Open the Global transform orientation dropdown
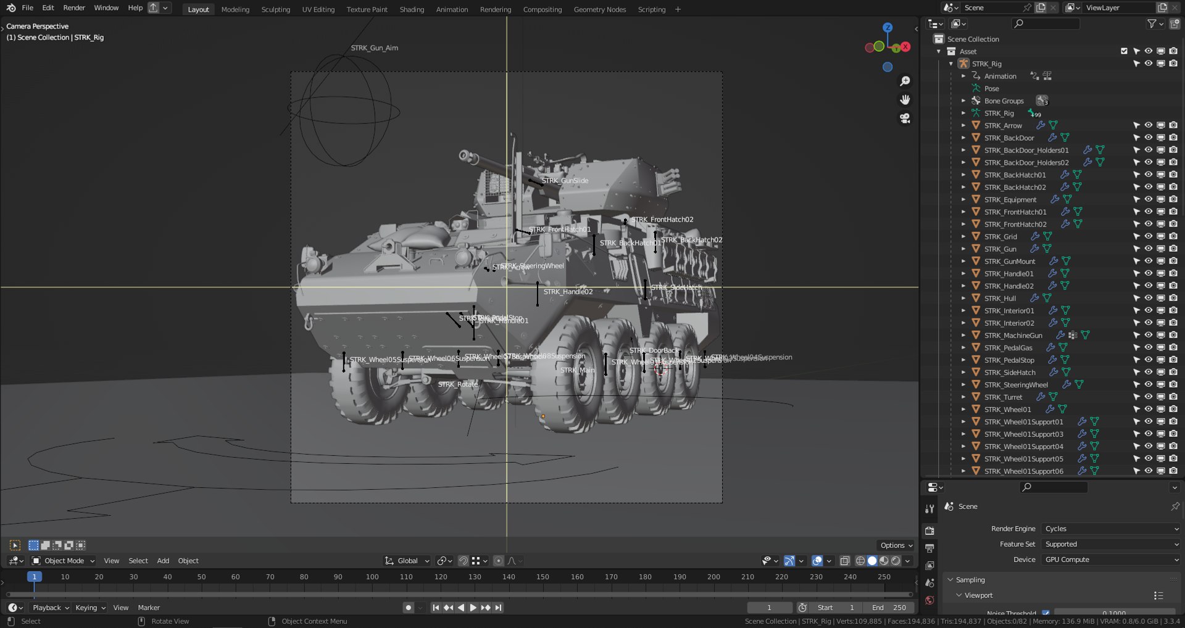 point(407,561)
